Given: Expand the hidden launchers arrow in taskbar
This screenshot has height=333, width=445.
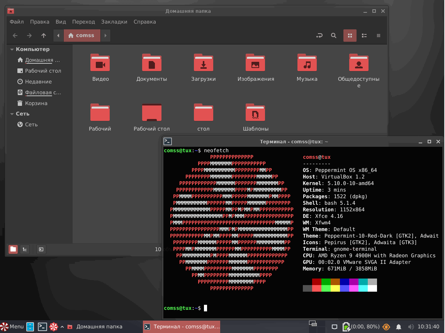Looking at the screenshot, I should pos(62,327).
